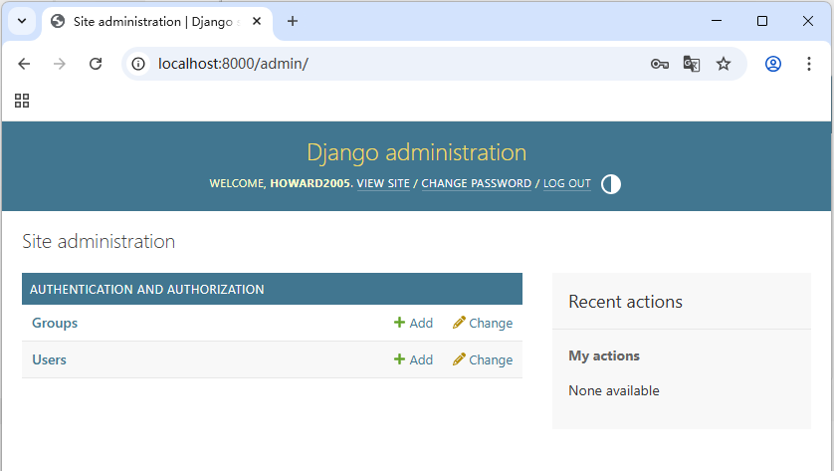Click Change for Users
Screen dimensions: 834x471
point(483,359)
